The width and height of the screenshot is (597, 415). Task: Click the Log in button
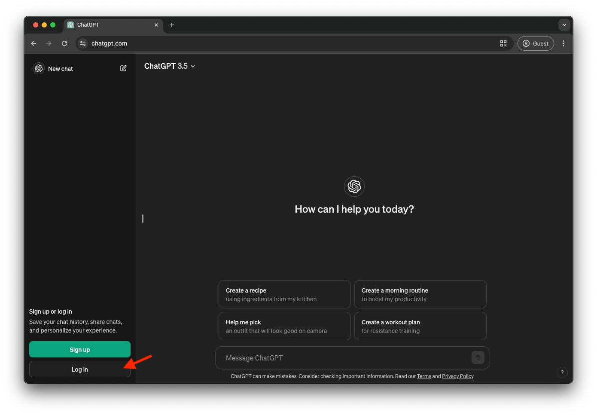tap(80, 369)
